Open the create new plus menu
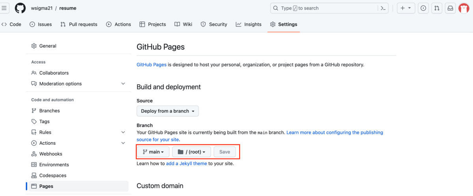The width and height of the screenshot is (473, 196). pyautogui.click(x=406, y=8)
